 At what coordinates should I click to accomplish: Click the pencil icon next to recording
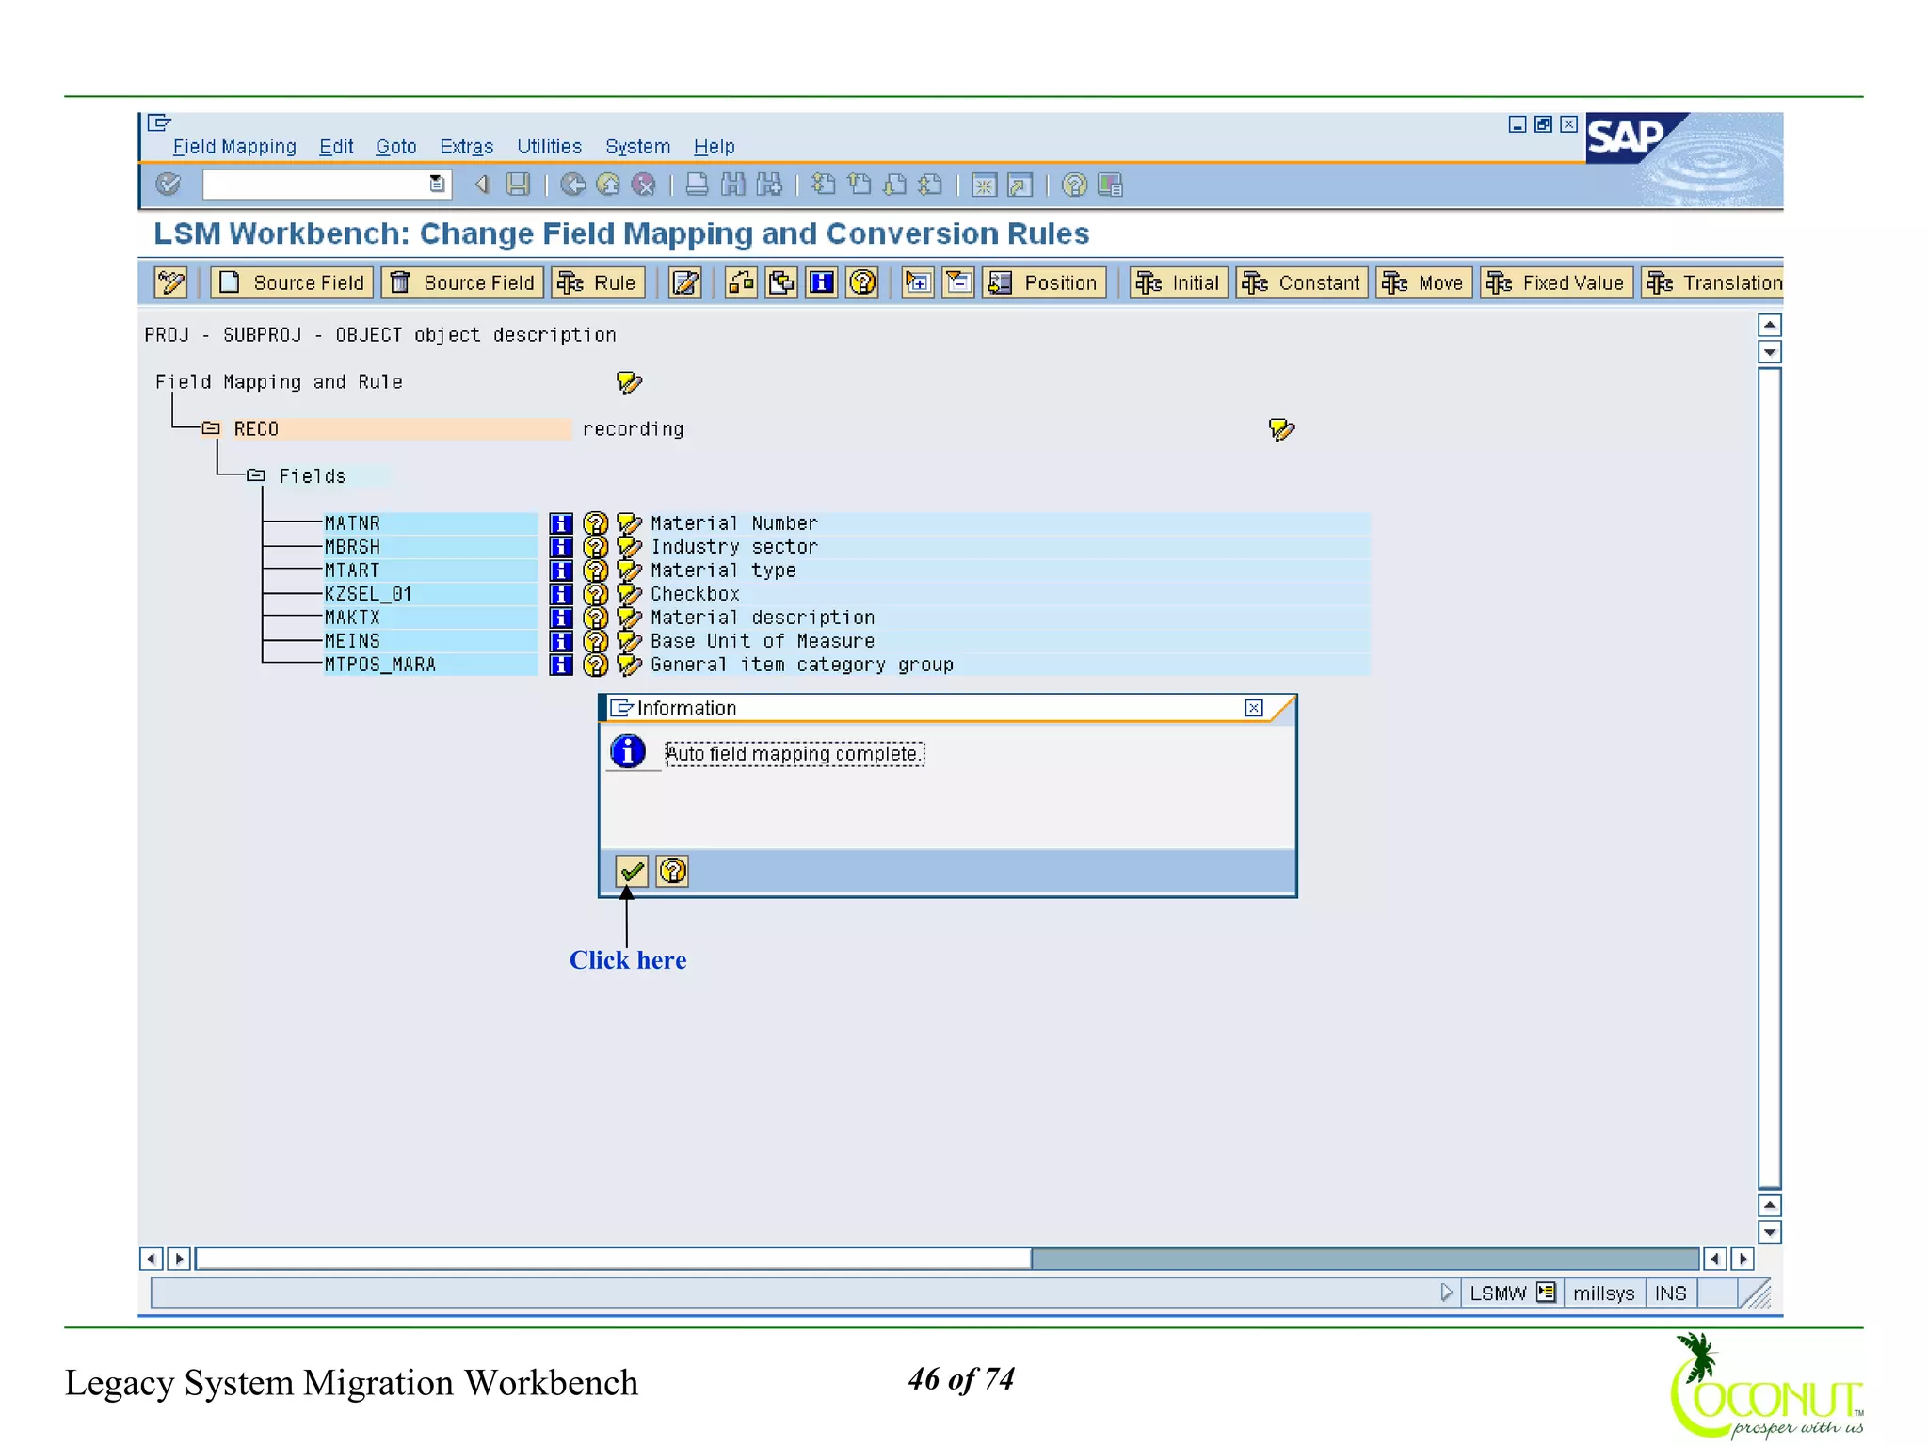1281,429
